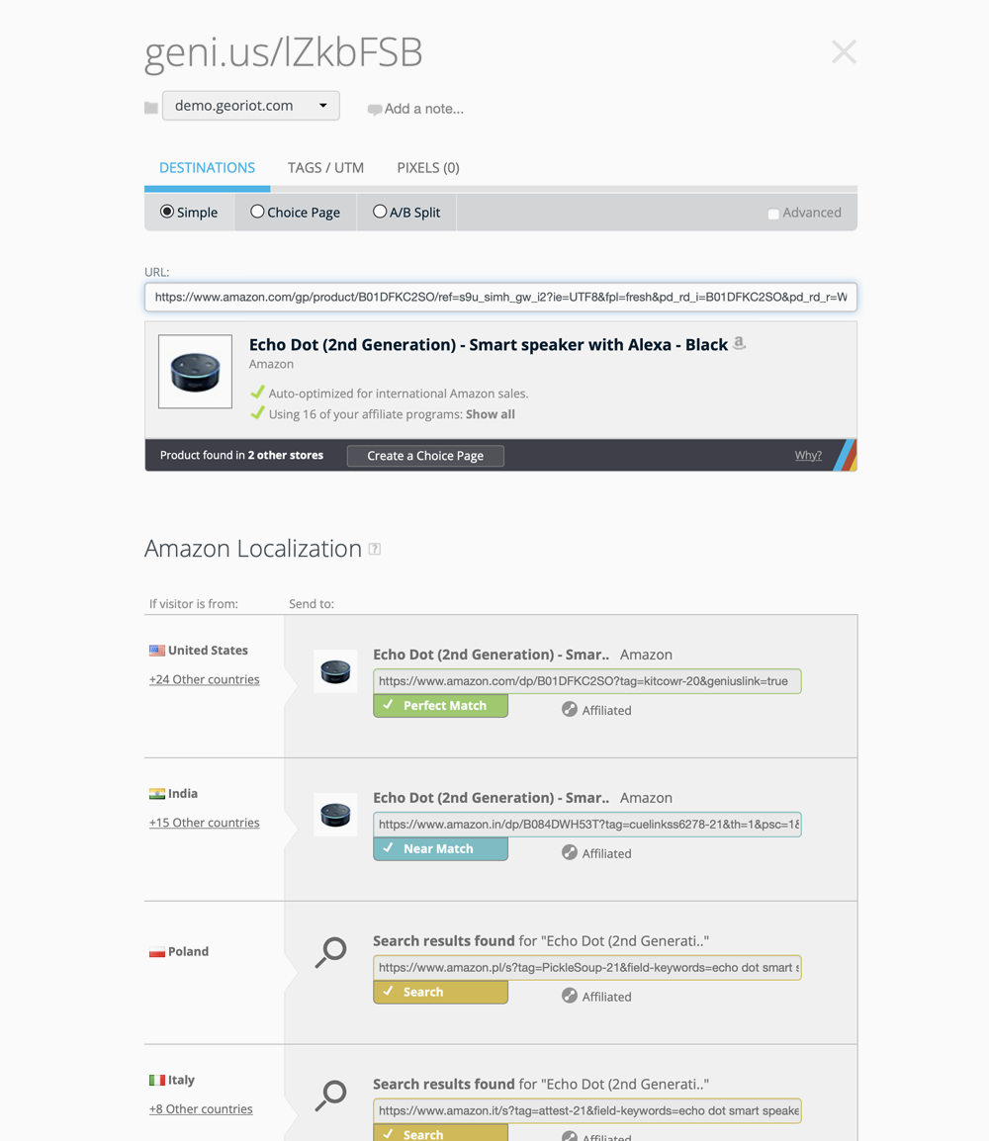Expand +15 Other countries under India
This screenshot has height=1141, width=989.
pos(204,823)
